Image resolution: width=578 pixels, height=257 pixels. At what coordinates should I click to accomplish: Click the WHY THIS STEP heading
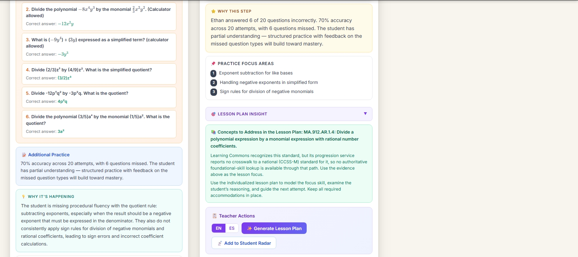click(235, 11)
